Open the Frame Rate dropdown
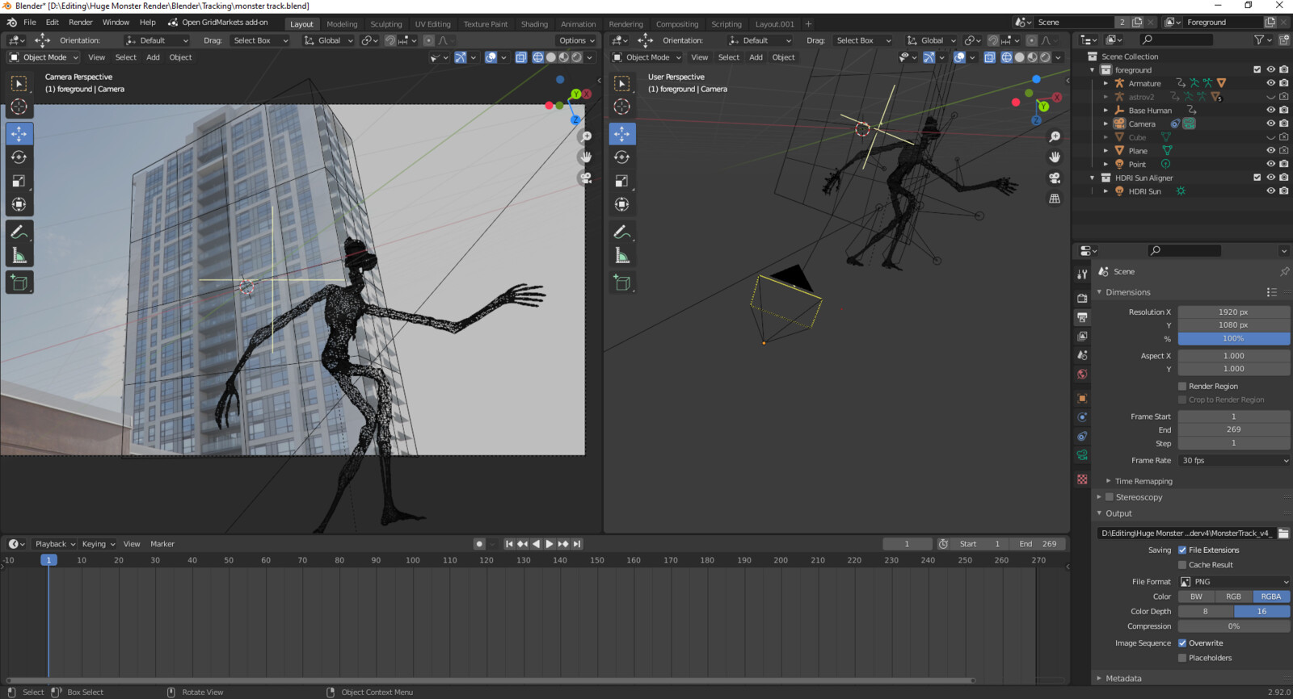Image resolution: width=1293 pixels, height=699 pixels. tap(1233, 460)
